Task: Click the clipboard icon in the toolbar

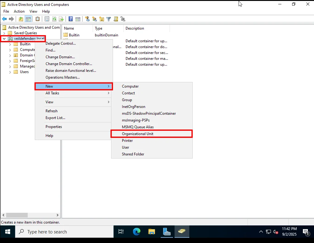Action: point(38,19)
